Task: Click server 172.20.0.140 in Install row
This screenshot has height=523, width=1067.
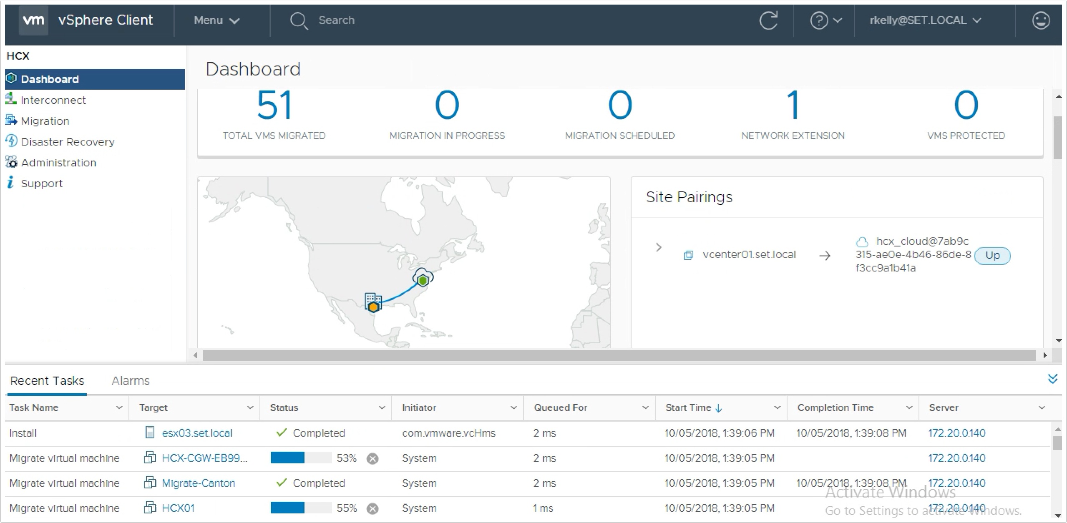Action: (x=956, y=433)
